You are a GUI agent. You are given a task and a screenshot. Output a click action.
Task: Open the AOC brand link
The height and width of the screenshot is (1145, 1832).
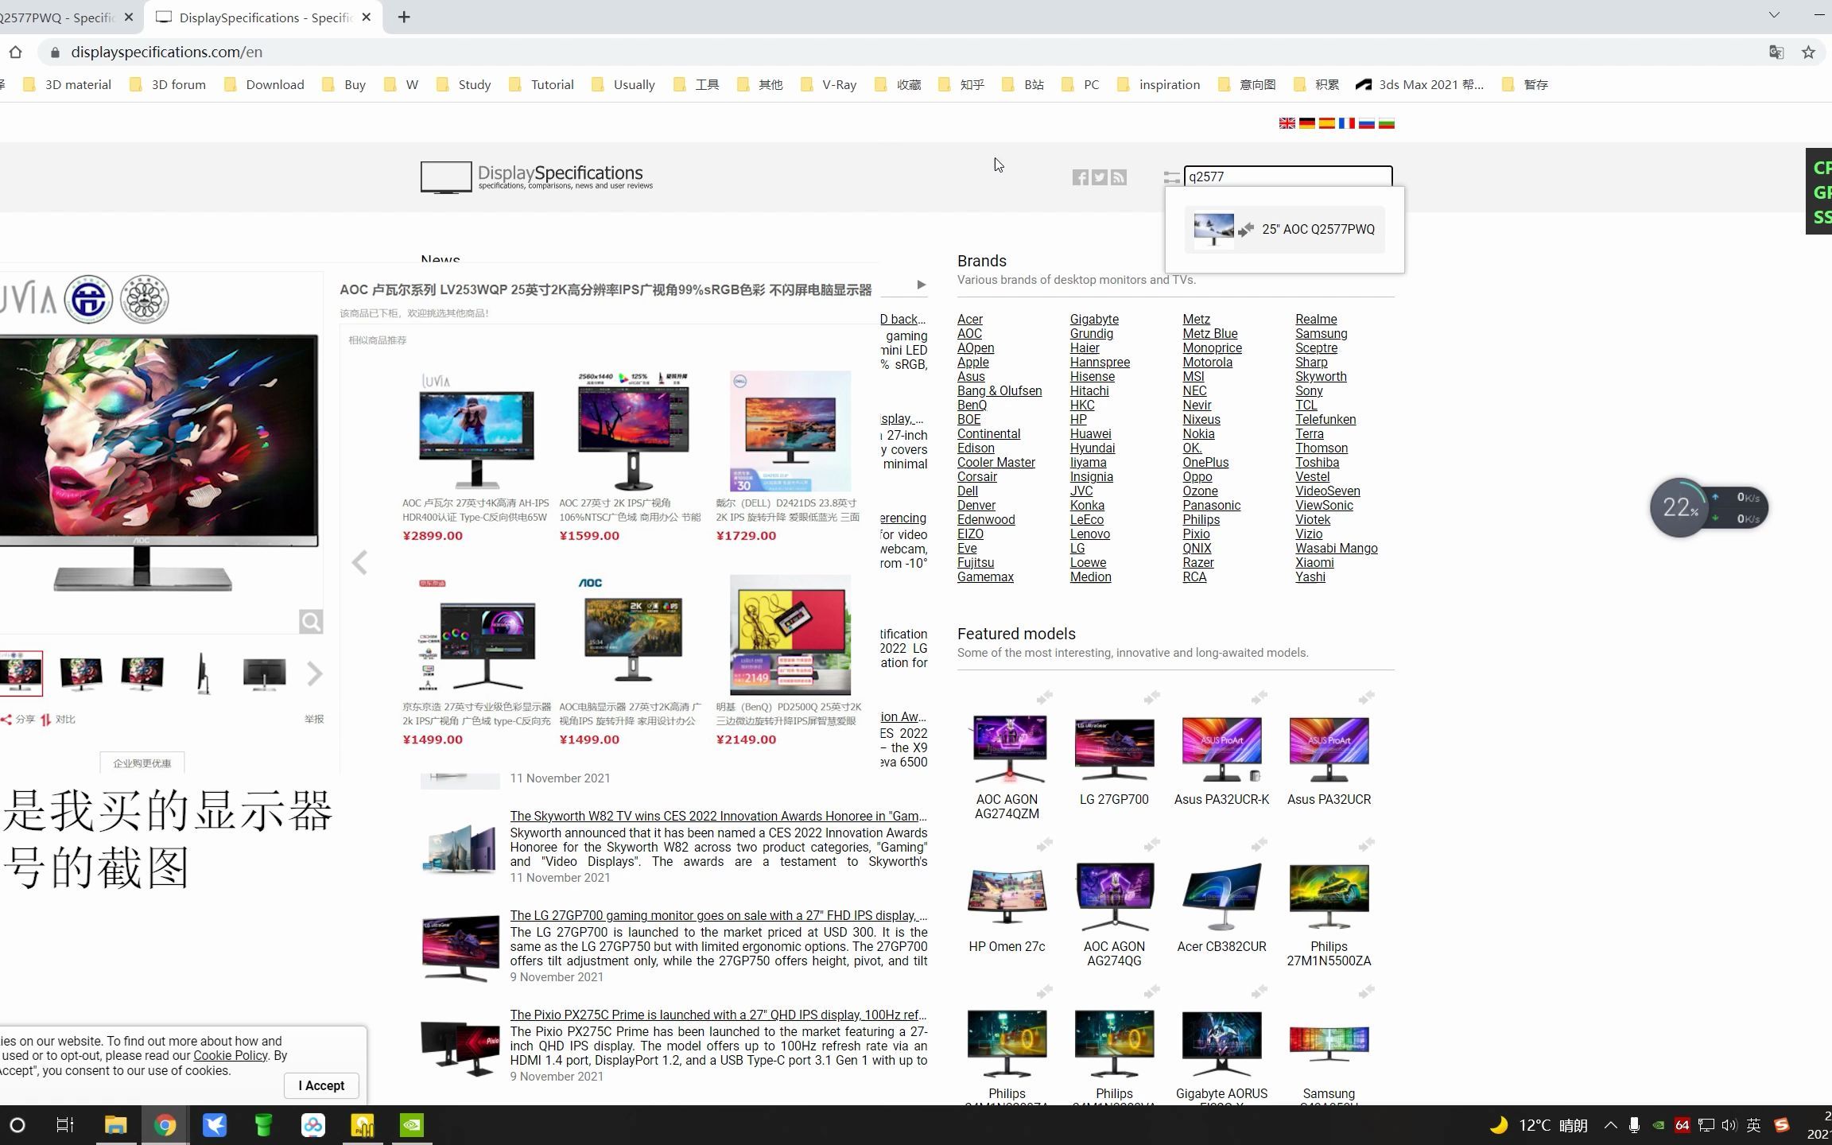(x=969, y=333)
